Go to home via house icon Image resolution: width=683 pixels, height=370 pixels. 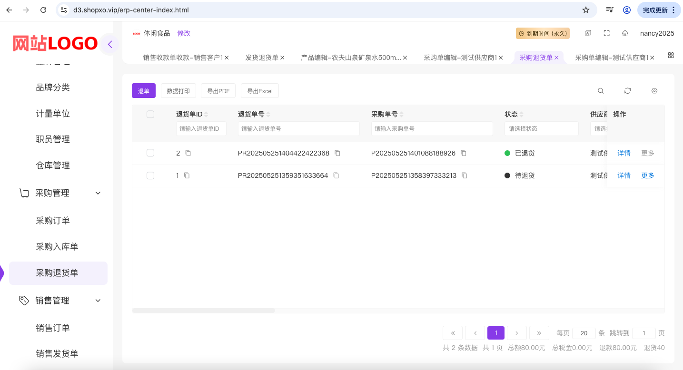(x=625, y=33)
